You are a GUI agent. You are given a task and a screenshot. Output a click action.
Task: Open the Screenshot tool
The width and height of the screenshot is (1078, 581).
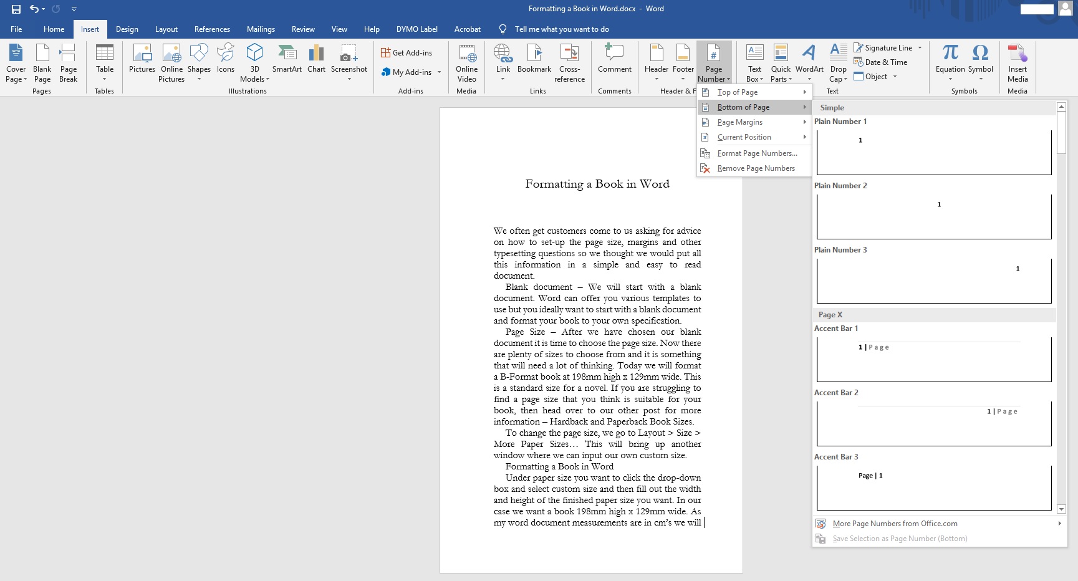349,62
